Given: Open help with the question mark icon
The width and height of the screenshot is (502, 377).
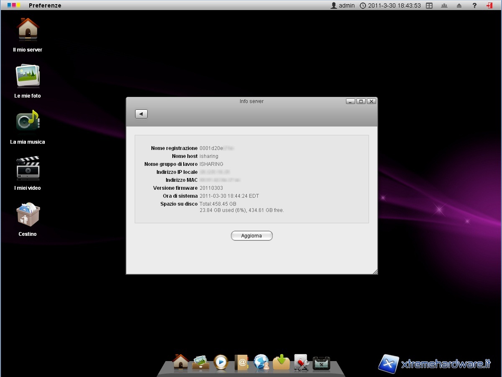Looking at the screenshot, I should point(474,5).
